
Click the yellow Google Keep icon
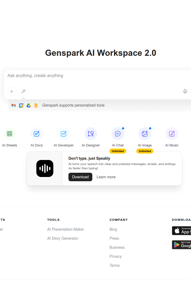[x=36, y=105]
